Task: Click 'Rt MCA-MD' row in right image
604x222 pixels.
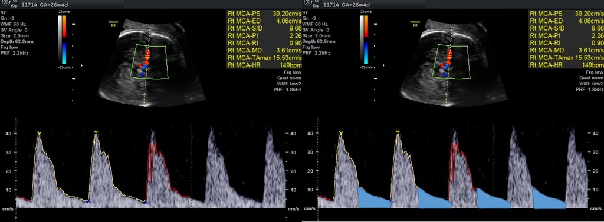Action: (567, 51)
